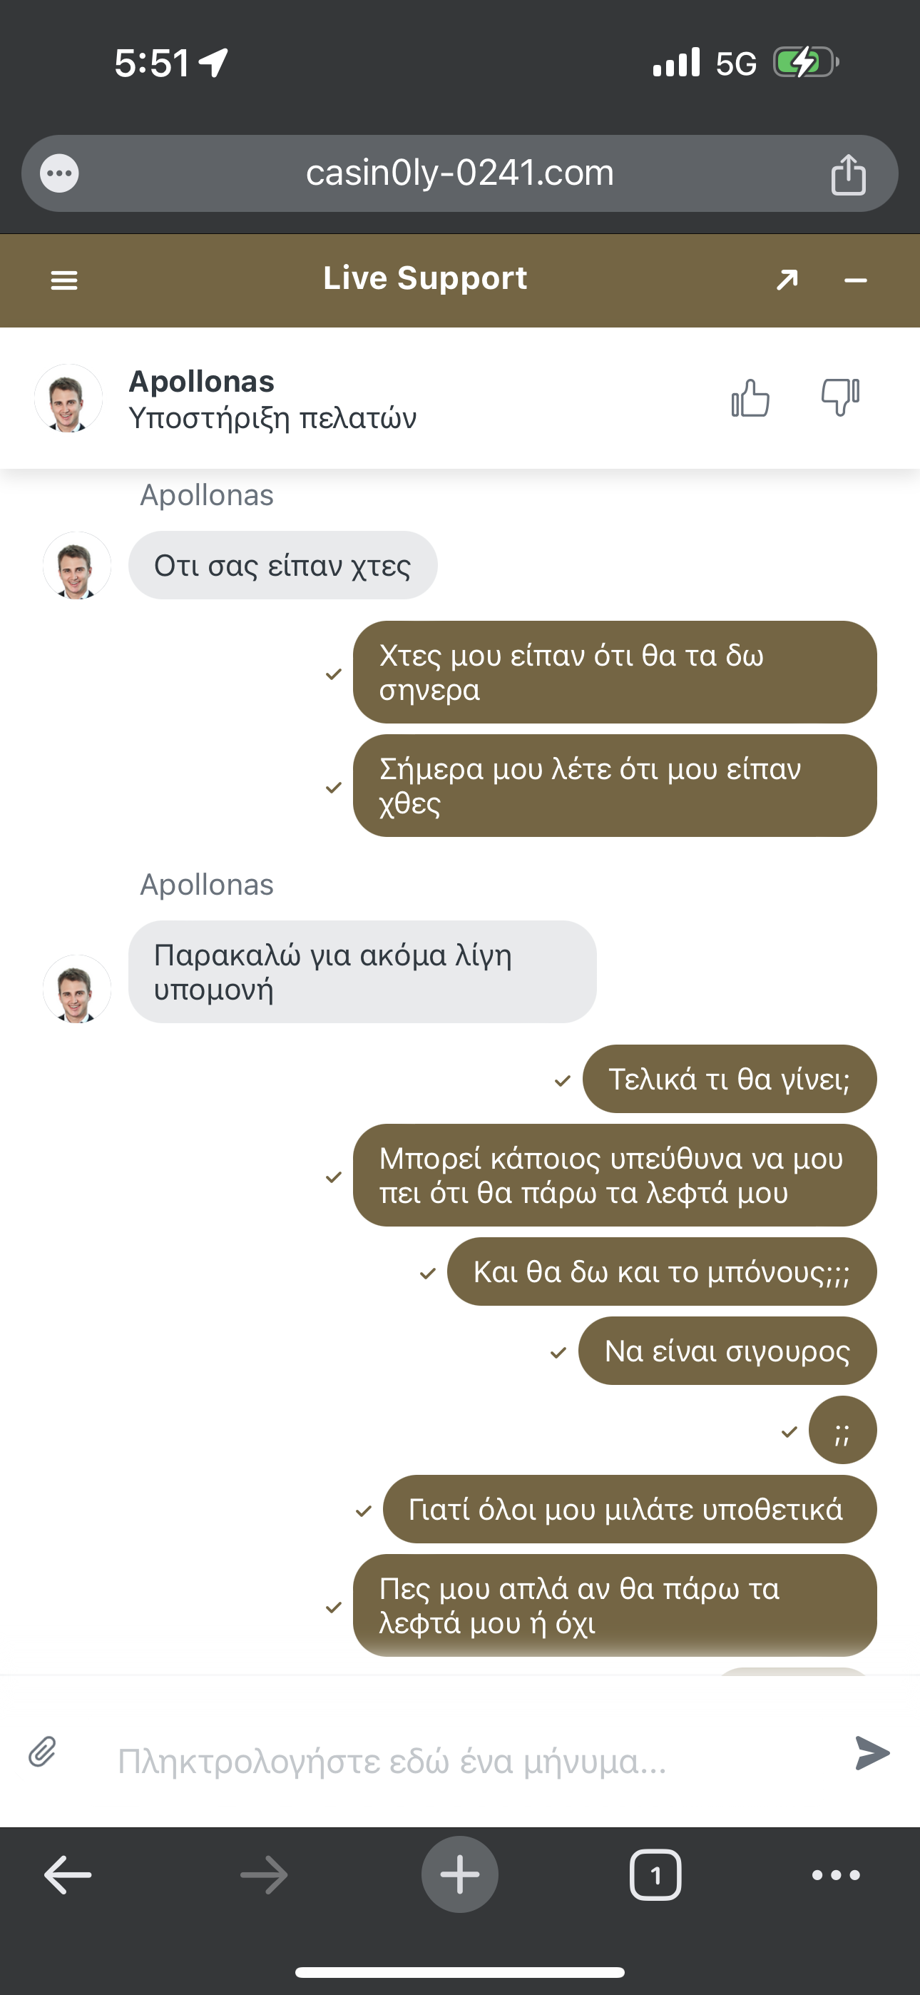Tap the casin0ly-0241.com address bar
Viewport: 920px width, 1995px height.
tap(459, 173)
